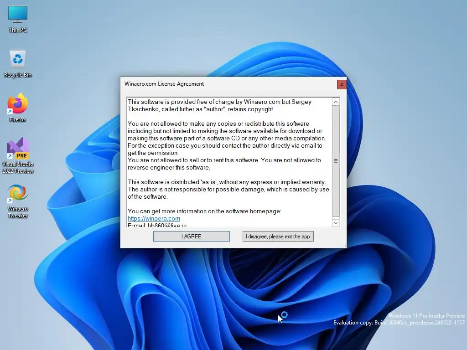Select the Recycle Bin desktop icon
This screenshot has height=350, width=467.
click(18, 64)
